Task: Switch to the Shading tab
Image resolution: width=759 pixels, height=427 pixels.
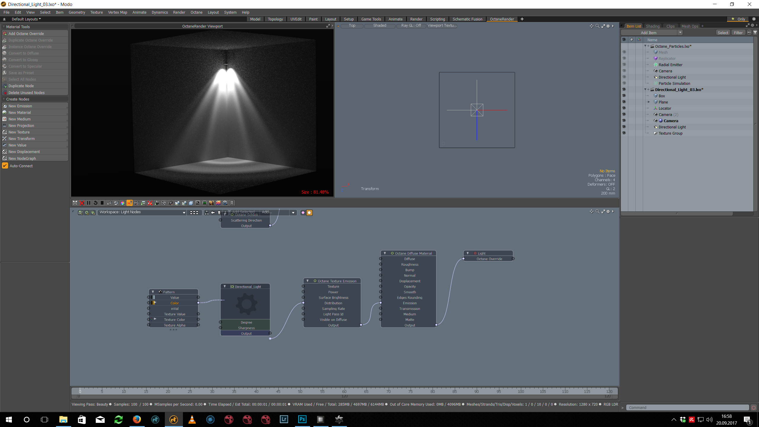Action: click(x=653, y=26)
